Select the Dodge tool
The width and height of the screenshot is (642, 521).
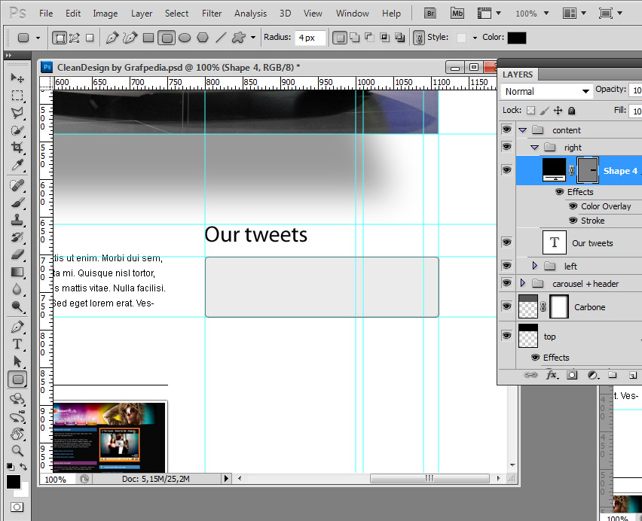click(17, 306)
